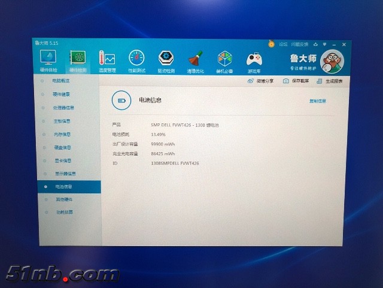The height and width of the screenshot is (288, 383).
Task: Click the battery icon beside 电池信息
Action: (121, 101)
